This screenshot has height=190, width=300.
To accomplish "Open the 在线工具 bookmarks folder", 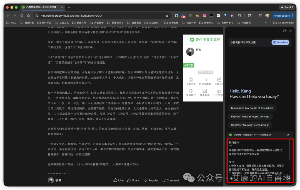I will 62,23.
